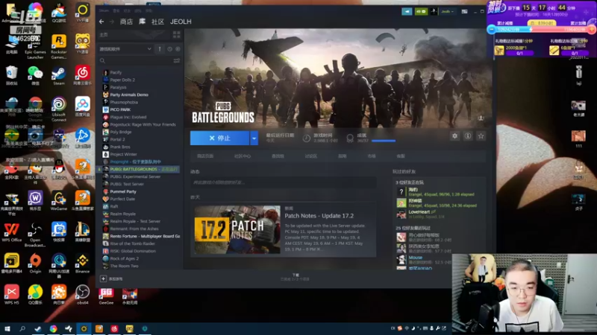Select Pummel Party in the list

123,191
